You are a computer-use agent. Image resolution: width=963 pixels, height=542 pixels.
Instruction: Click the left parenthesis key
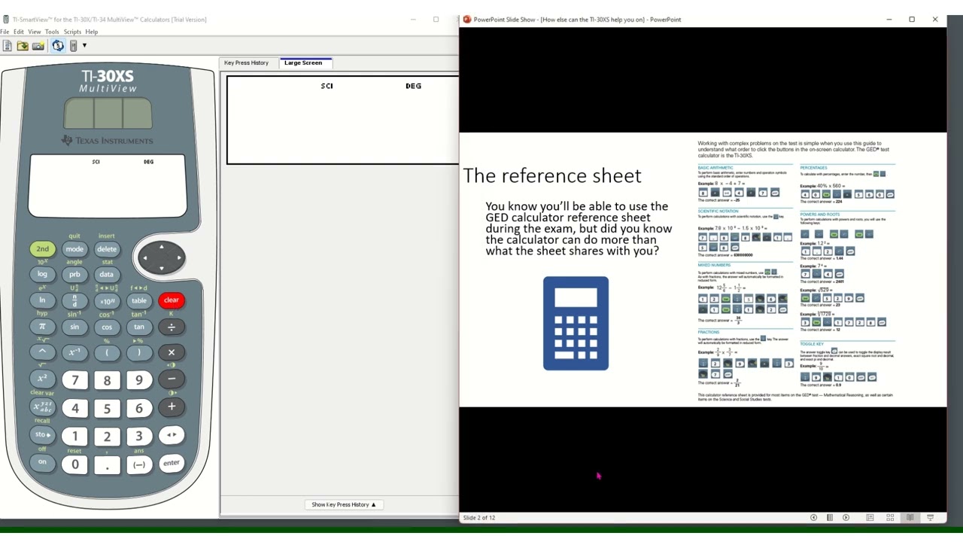pyautogui.click(x=107, y=352)
